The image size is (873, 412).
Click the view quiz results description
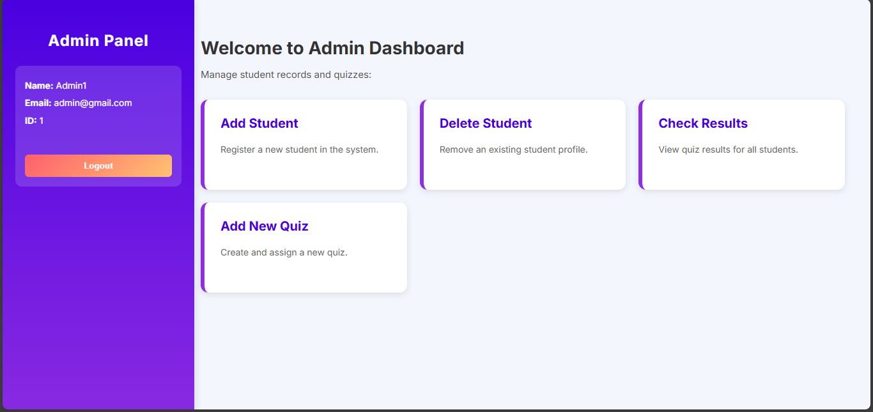click(x=728, y=149)
